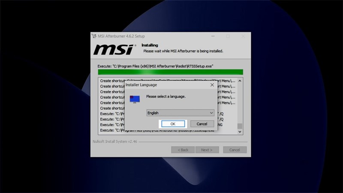
Task: Click the monitor icon in language dialog
Action: (x=135, y=100)
